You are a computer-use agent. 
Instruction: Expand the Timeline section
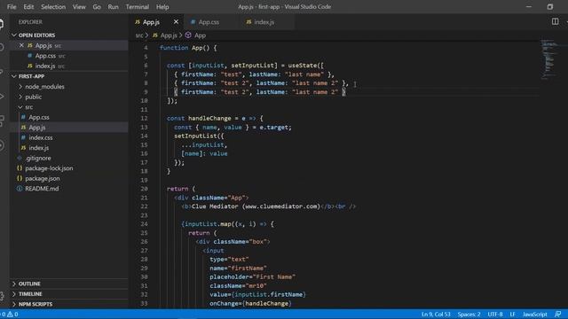click(x=30, y=294)
